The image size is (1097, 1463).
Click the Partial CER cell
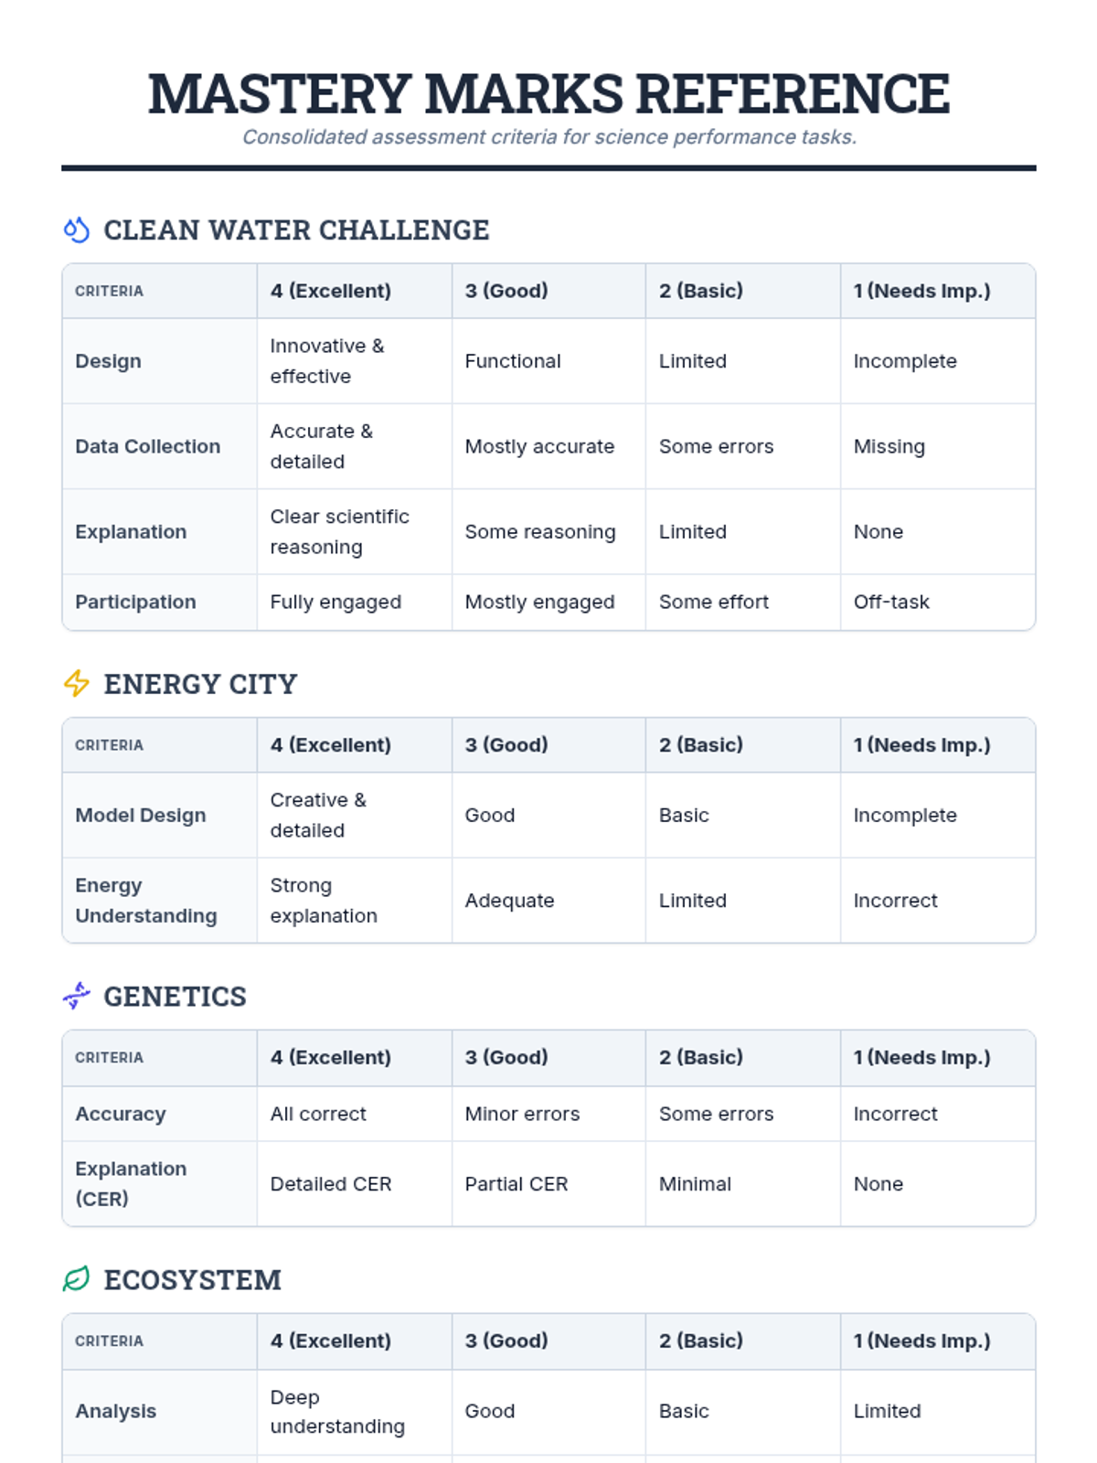pyautogui.click(x=548, y=1184)
